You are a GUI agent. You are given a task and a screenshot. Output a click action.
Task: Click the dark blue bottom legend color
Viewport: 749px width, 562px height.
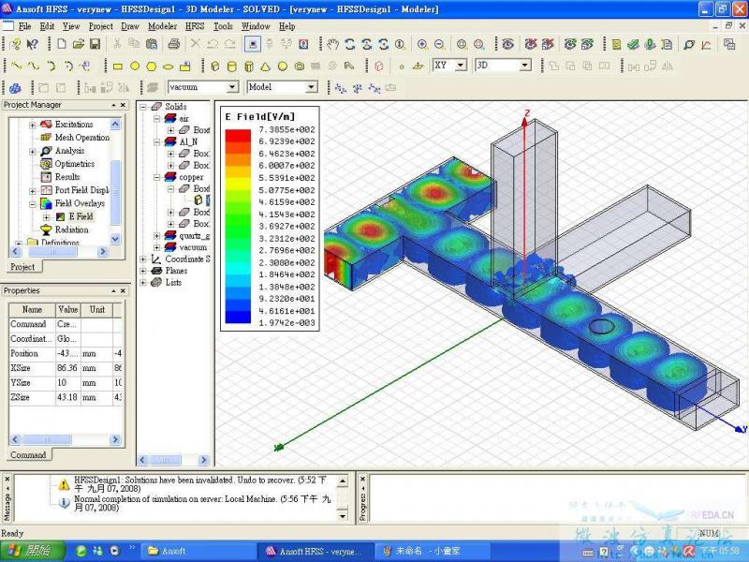click(238, 317)
